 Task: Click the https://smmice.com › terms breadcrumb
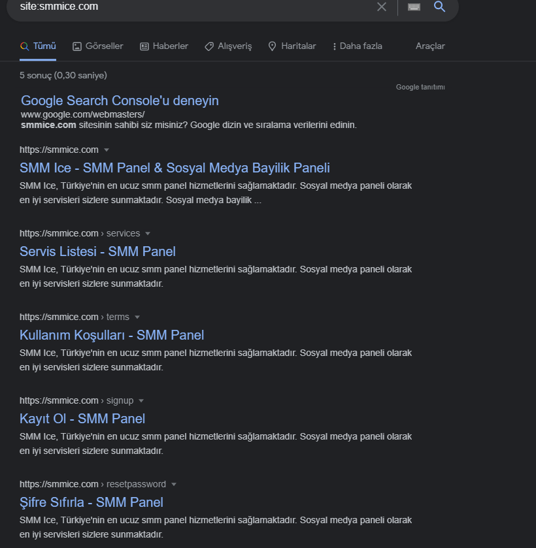pos(74,317)
